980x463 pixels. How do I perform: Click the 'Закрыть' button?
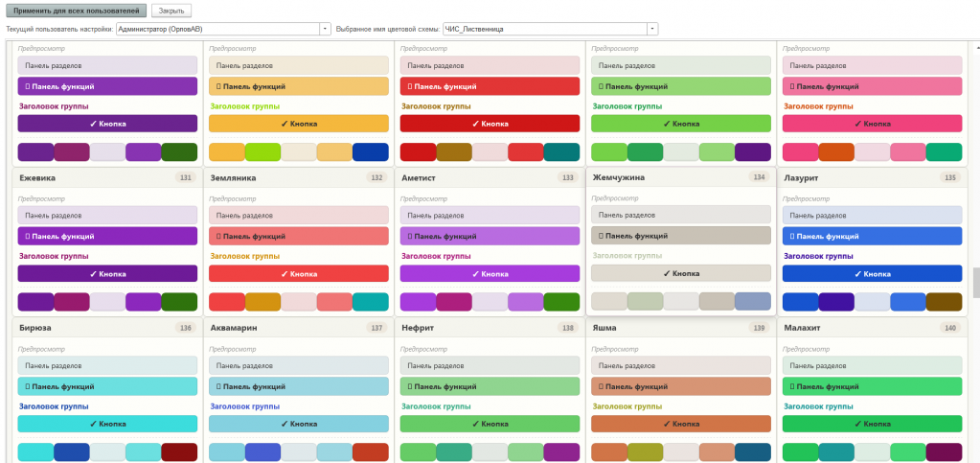[x=171, y=12]
